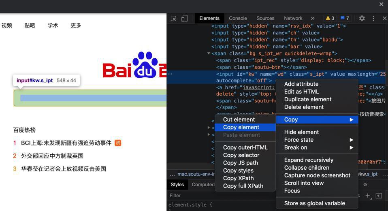Open the DevTools three-dot customize menu
This screenshot has width=388, height=211.
pyautogui.click(x=373, y=18)
